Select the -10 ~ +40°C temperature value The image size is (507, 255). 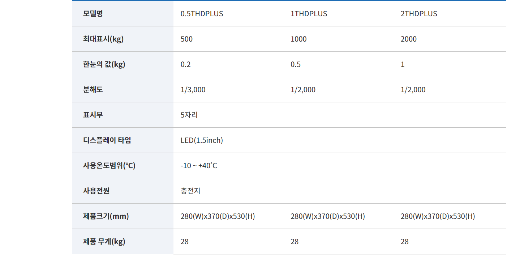[x=199, y=166]
